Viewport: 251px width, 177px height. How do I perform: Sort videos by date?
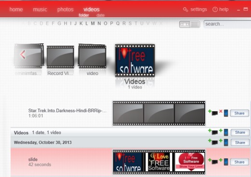tap(100, 15)
